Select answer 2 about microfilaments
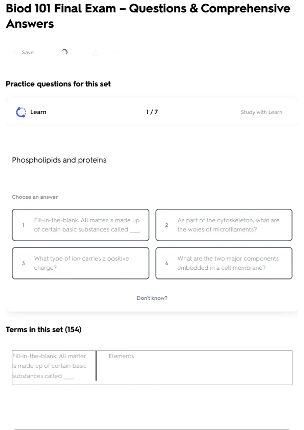The height and width of the screenshot is (430, 304). point(224,225)
